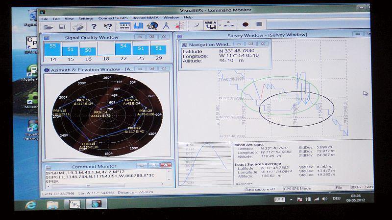
Task: Open the Settings menu
Action: click(x=86, y=19)
